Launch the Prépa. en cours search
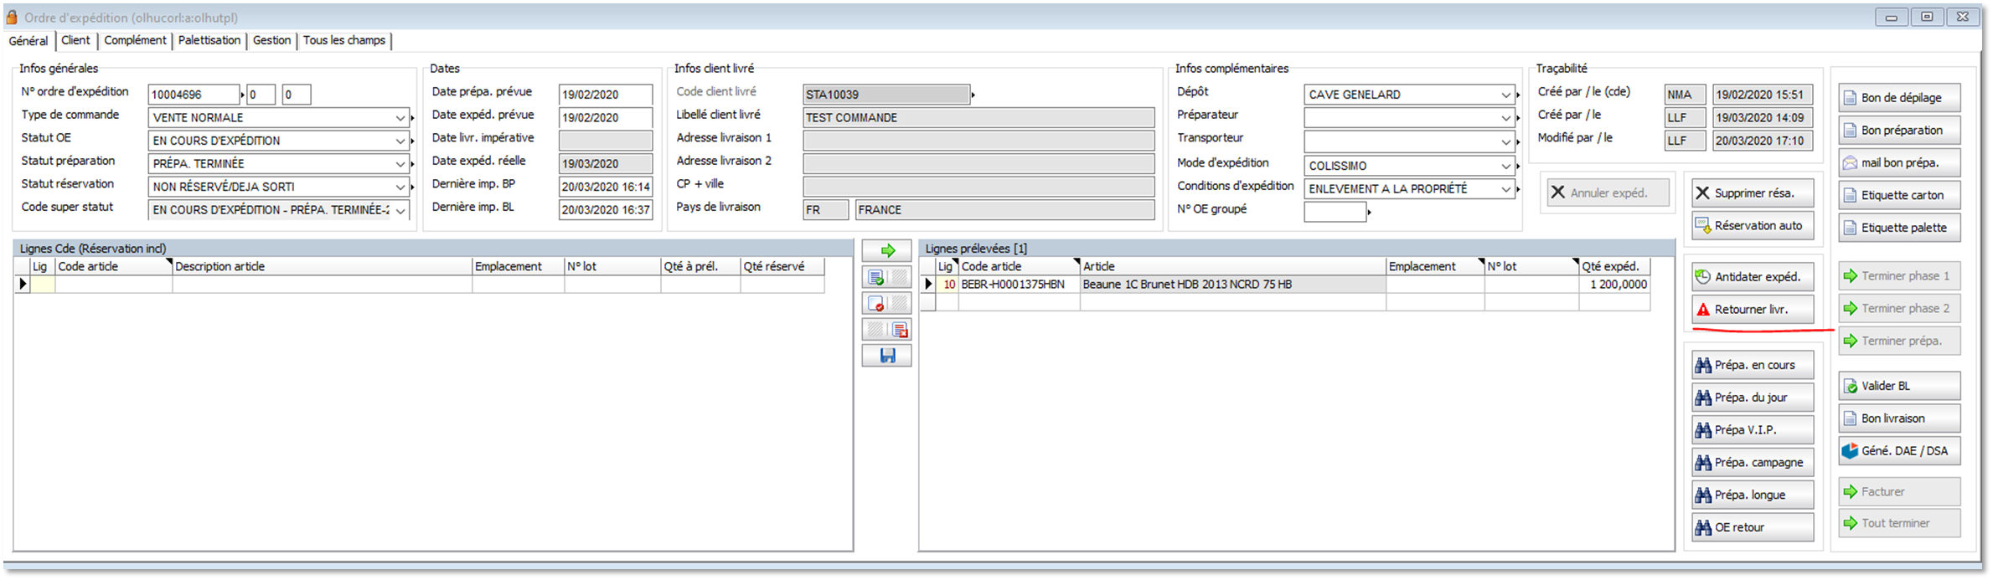Screen dimensions: 1993x580 click(x=1752, y=365)
